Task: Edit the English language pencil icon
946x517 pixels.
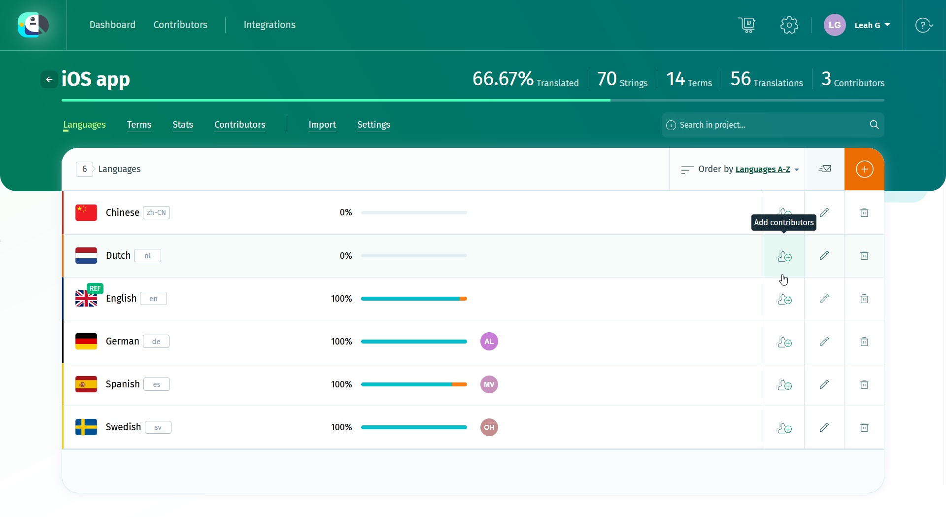Action: (x=824, y=299)
